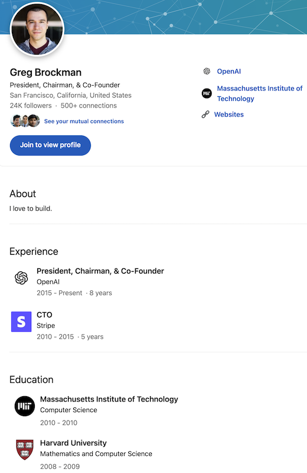This screenshot has height=473, width=307.
Task: Click the circular profile photo
Action: point(37,29)
